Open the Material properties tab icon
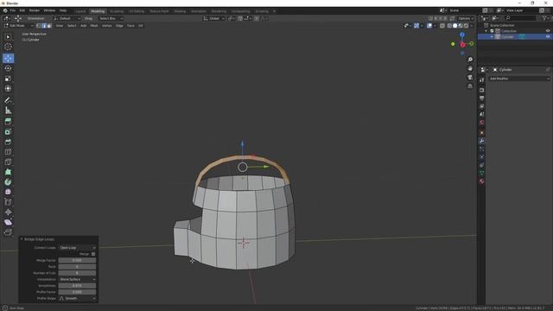Image resolution: width=553 pixels, height=311 pixels. (x=482, y=181)
